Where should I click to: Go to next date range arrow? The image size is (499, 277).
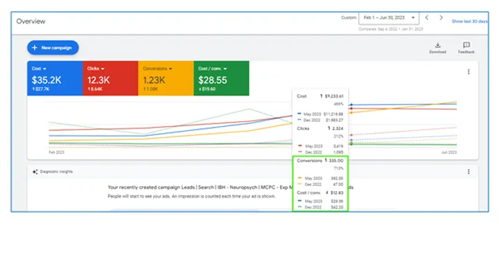point(441,17)
